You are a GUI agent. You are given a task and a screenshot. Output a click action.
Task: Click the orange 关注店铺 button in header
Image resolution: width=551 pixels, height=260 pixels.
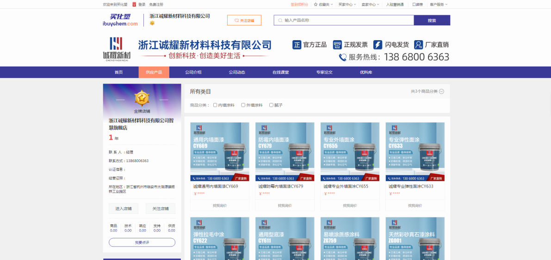coord(244,20)
